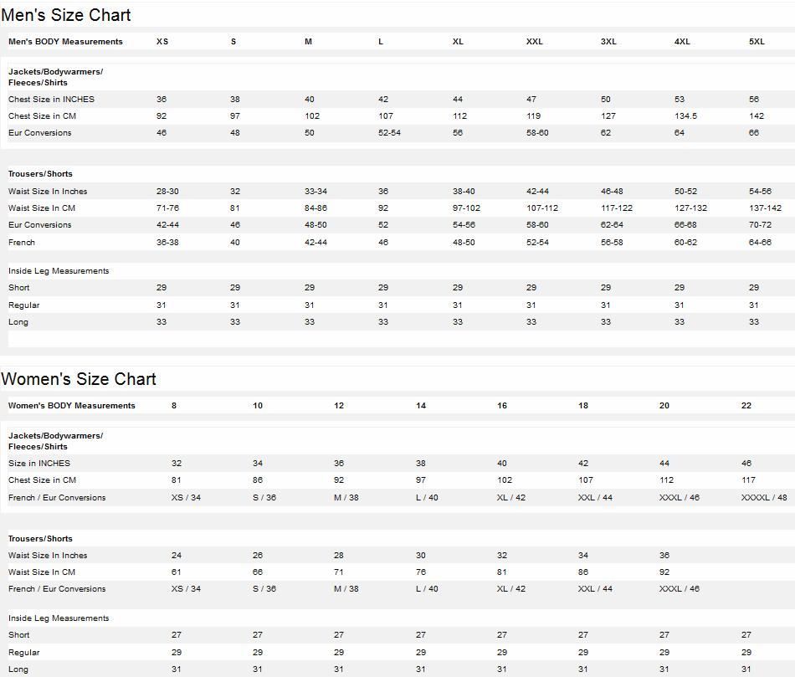The width and height of the screenshot is (795, 677).
Task: Select men's Chest Size in CM label
Action: click(x=42, y=116)
